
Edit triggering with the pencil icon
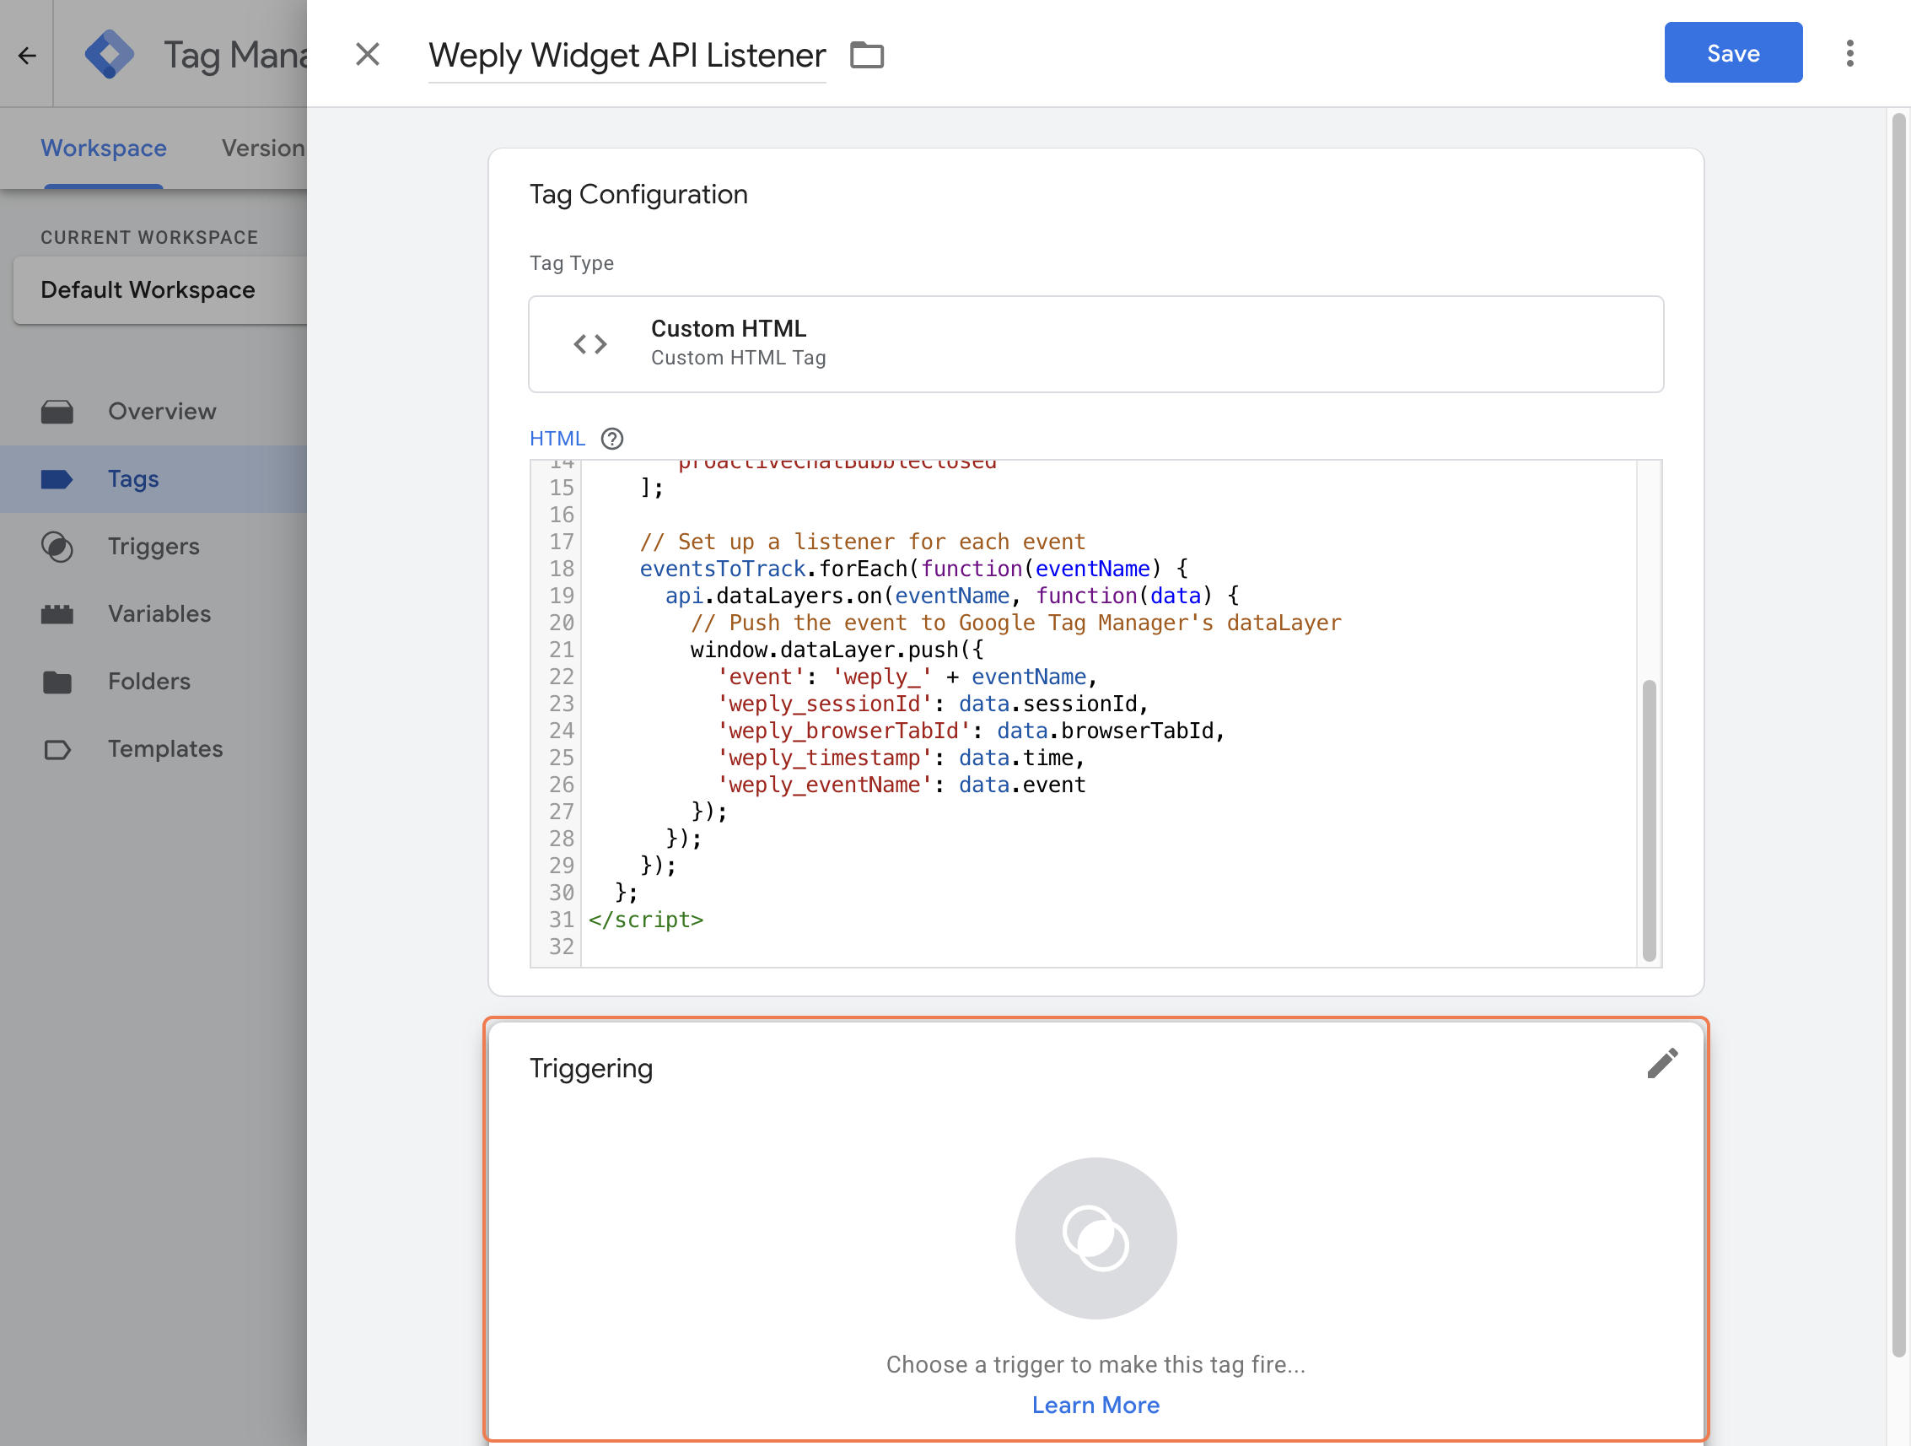[x=1661, y=1064]
